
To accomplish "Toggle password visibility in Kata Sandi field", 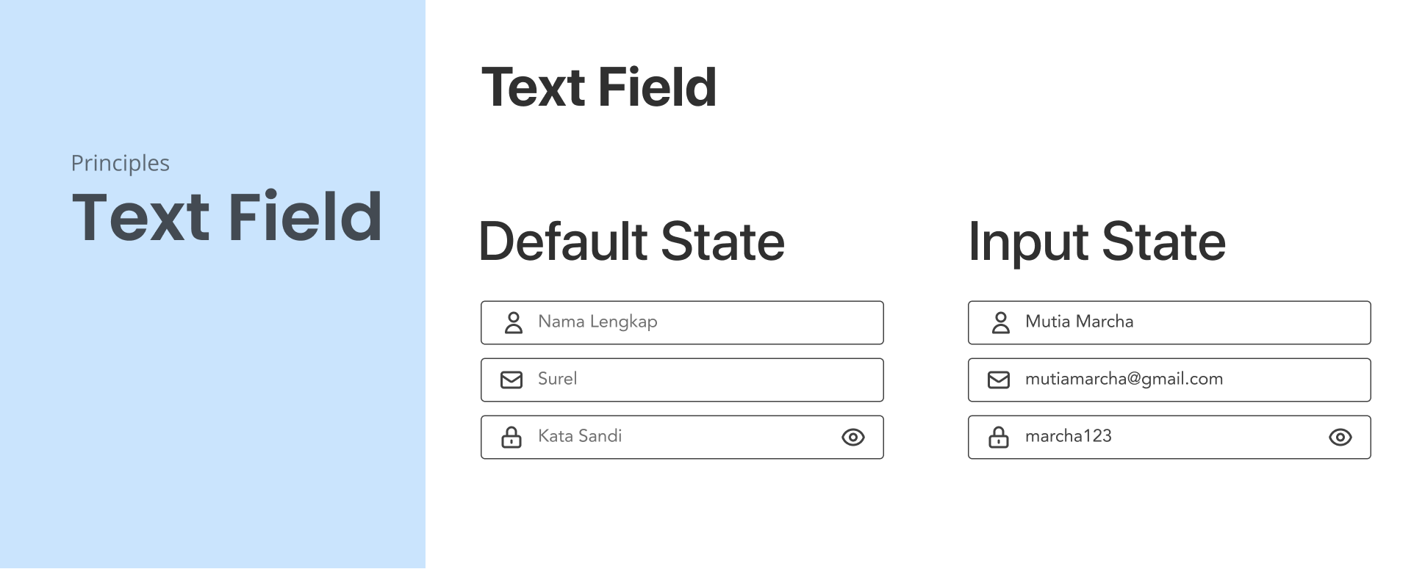I will tap(853, 438).
